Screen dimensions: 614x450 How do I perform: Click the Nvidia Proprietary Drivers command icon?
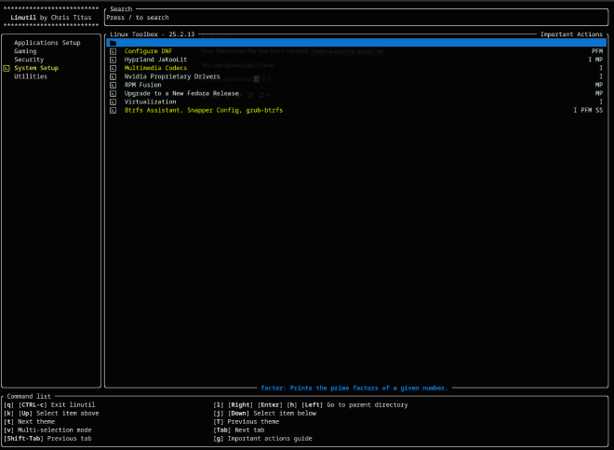pyautogui.click(x=113, y=76)
